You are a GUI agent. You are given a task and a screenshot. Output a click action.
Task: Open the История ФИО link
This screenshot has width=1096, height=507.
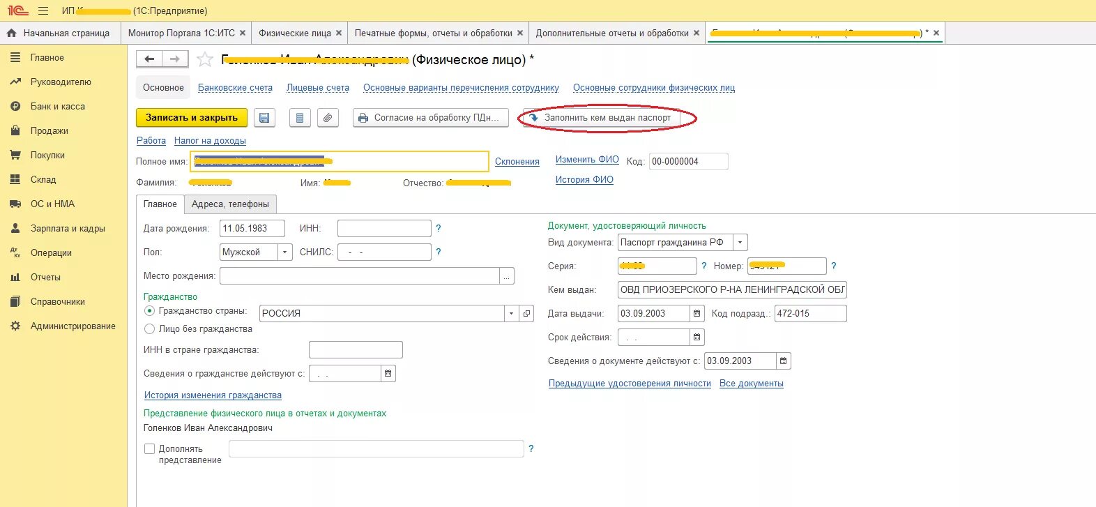pos(584,179)
